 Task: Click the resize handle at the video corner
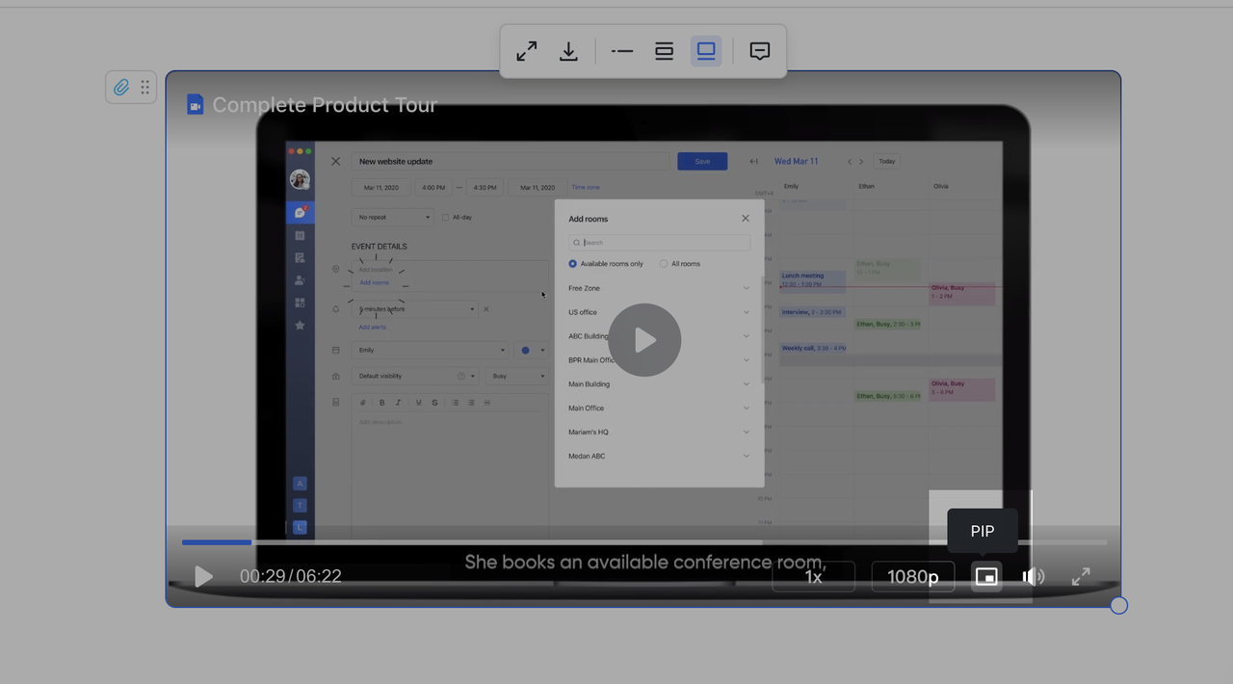(x=1118, y=605)
